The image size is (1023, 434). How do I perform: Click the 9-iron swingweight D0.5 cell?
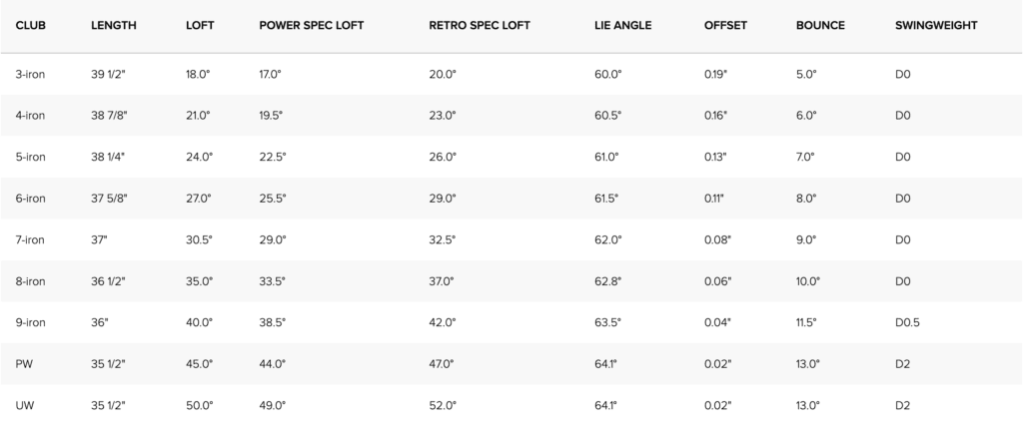[907, 322]
